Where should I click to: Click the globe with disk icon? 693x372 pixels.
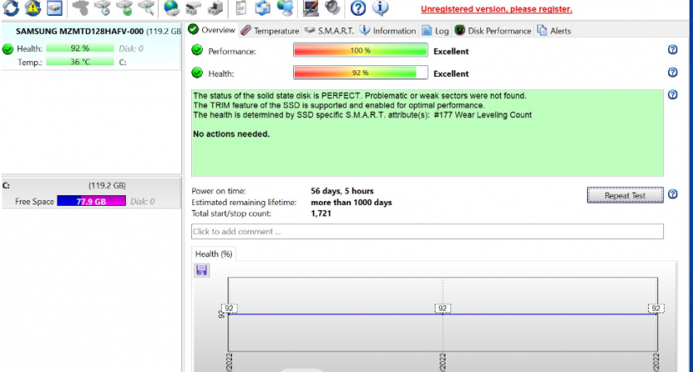coord(171,8)
